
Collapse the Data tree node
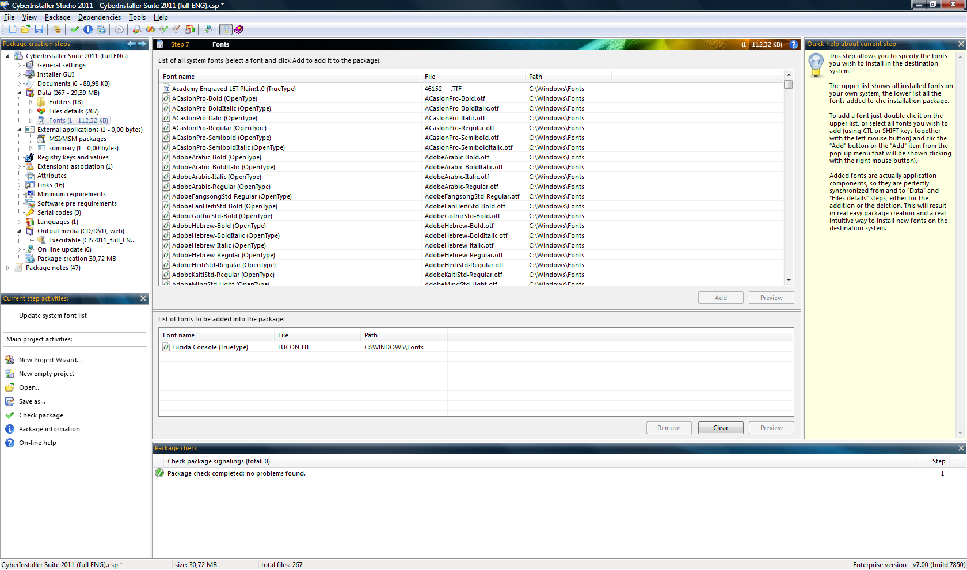point(20,93)
